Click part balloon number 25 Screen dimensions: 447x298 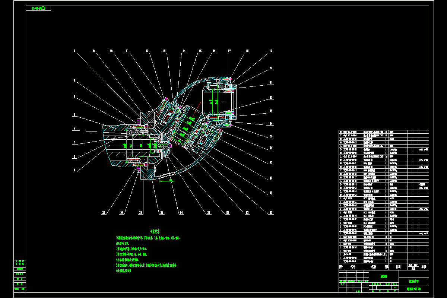click(271, 136)
